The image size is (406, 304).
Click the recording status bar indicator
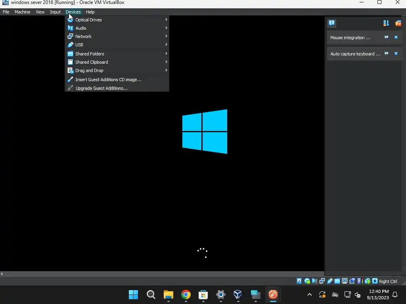352,281
